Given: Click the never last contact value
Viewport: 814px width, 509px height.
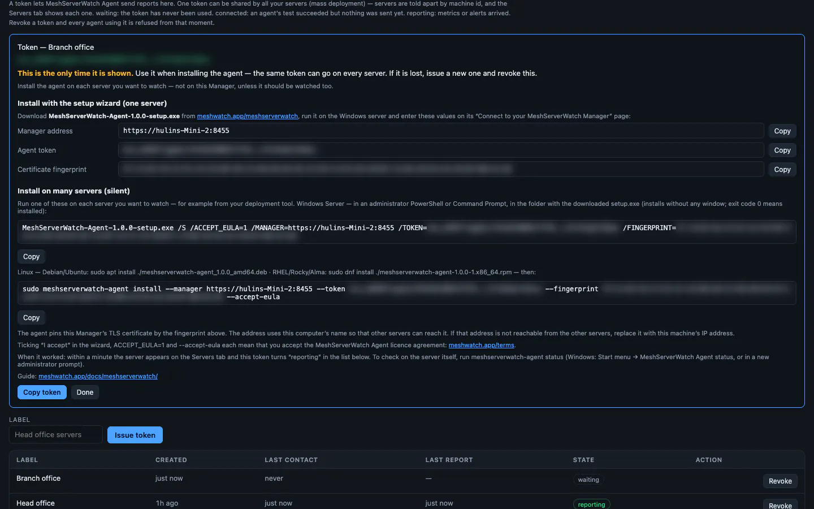Looking at the screenshot, I should tap(274, 478).
